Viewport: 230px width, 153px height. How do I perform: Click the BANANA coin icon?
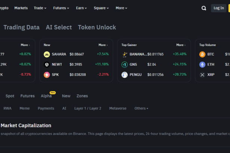click(125, 54)
